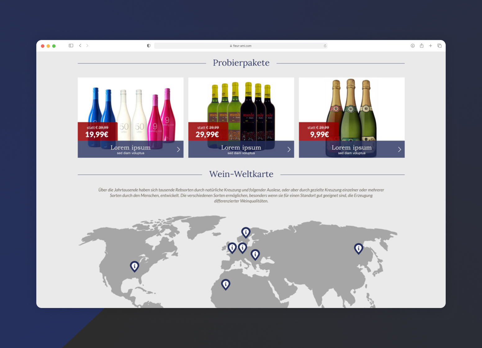482x348 pixels.
Task: Open the North America map info pin
Action: pos(134,266)
